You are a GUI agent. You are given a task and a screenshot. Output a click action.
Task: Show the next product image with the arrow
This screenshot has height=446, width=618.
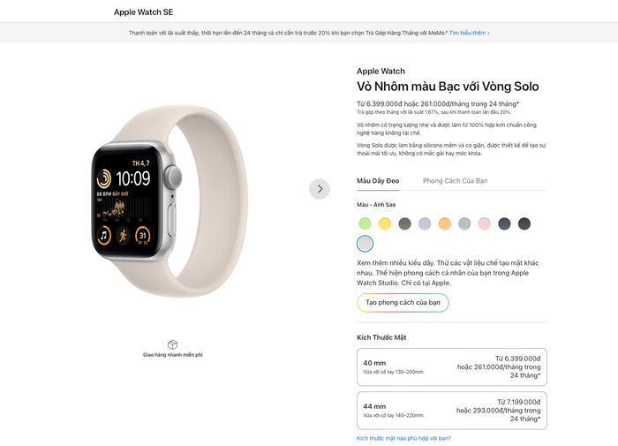[320, 189]
